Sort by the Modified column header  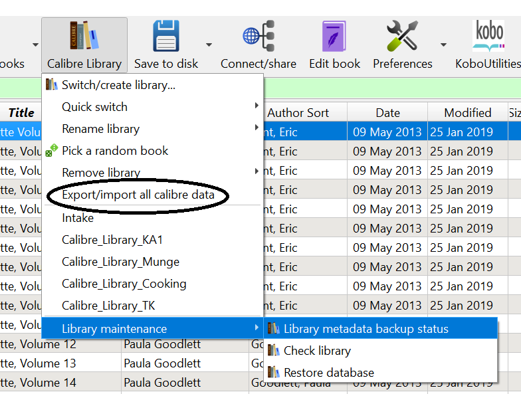click(468, 113)
